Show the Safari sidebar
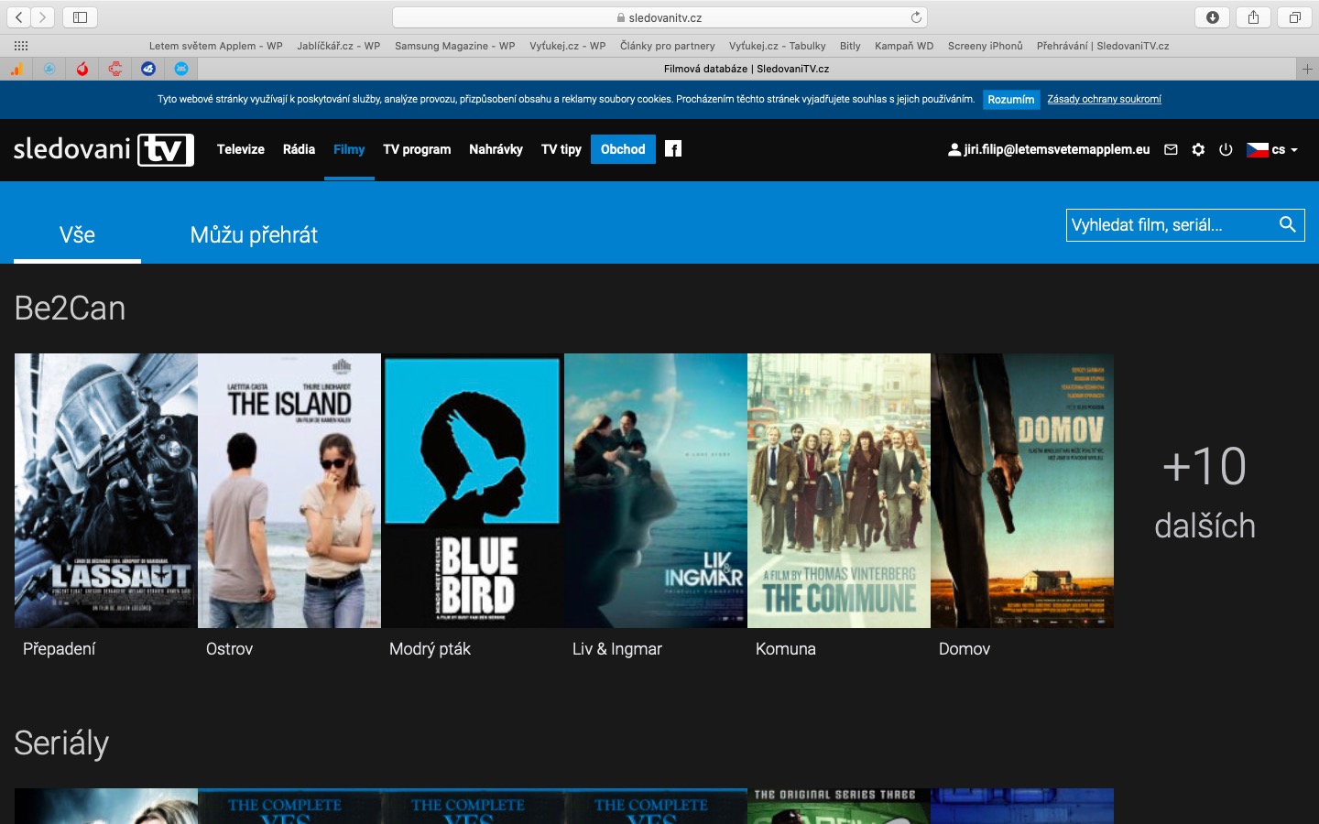 [x=80, y=17]
